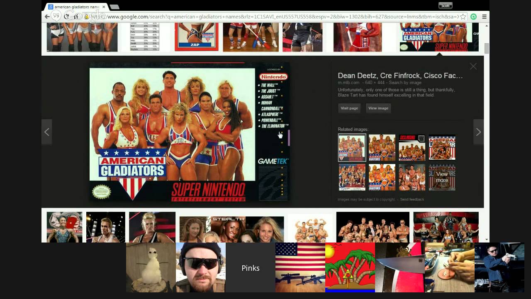Click the page vertical scrollbar thumb
This screenshot has width=531, height=299.
point(487,48)
